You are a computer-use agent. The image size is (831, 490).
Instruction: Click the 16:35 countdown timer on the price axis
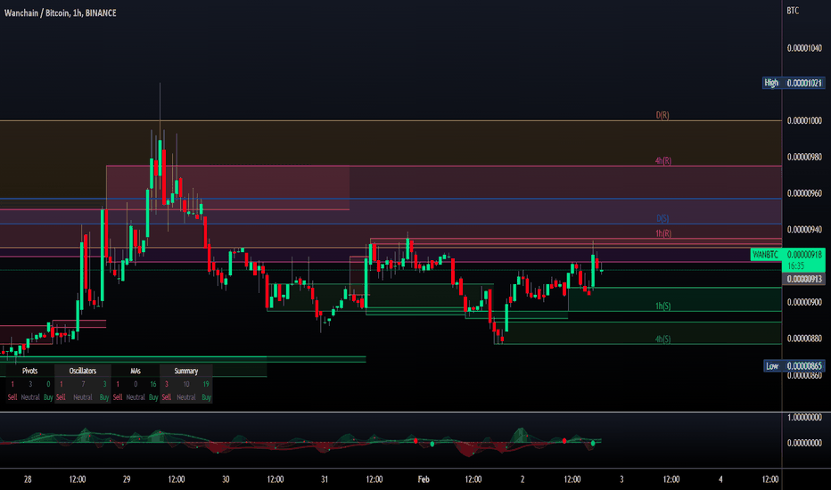click(796, 265)
